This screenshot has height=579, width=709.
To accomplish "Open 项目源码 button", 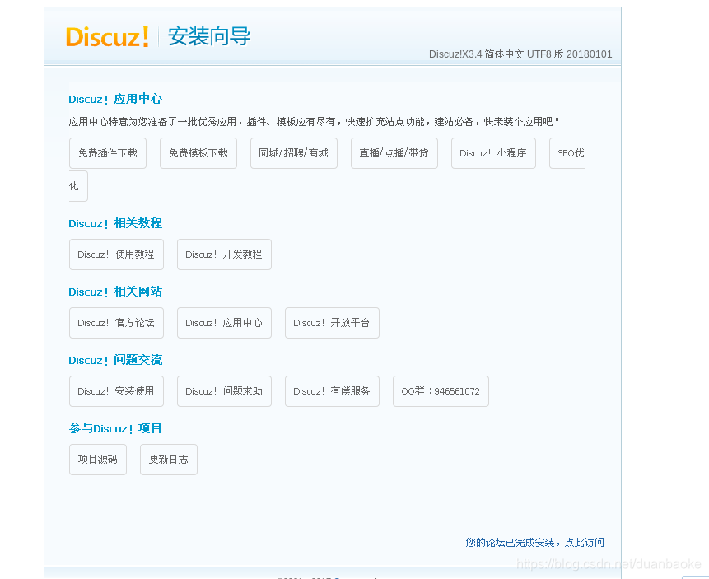I will point(98,460).
